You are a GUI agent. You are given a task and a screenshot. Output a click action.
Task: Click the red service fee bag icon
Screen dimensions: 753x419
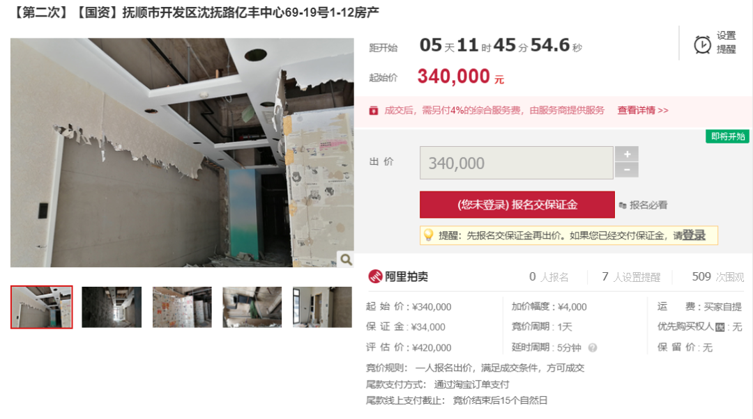[373, 111]
